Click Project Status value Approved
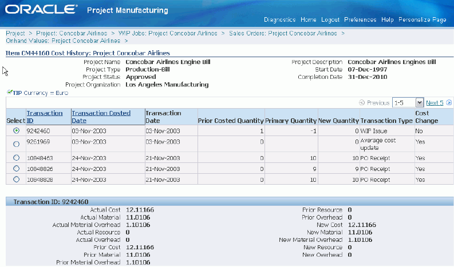454x267 pixels. [141, 77]
